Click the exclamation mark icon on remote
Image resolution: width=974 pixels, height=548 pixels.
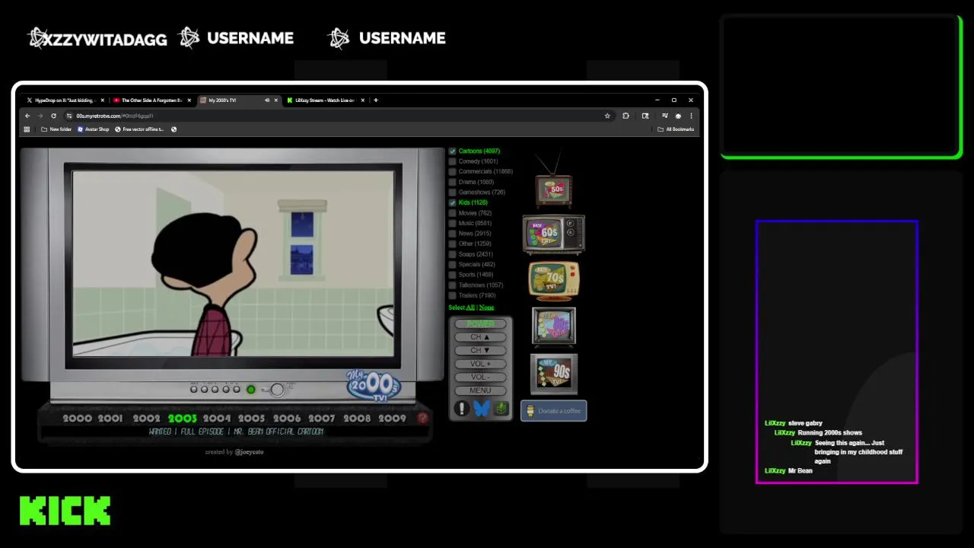coord(461,409)
